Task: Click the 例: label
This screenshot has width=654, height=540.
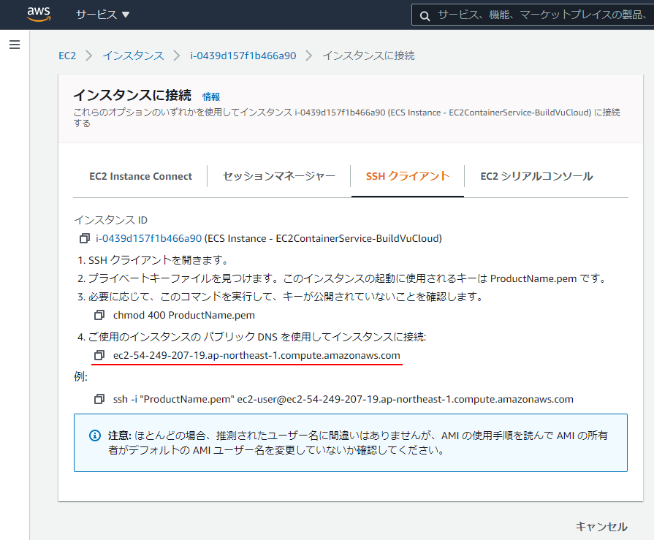Action: click(80, 376)
